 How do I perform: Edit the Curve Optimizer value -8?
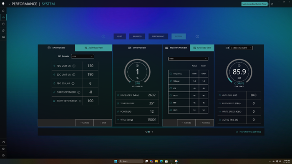91,92
